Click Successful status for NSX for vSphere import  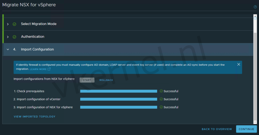coord(171,107)
